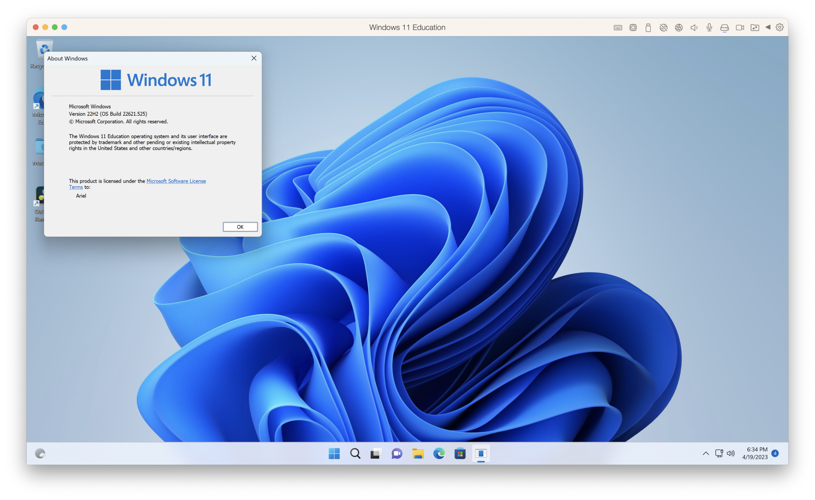This screenshot has height=500, width=815.
Task: Click the crossed-out network globe icon
Action: (663, 28)
